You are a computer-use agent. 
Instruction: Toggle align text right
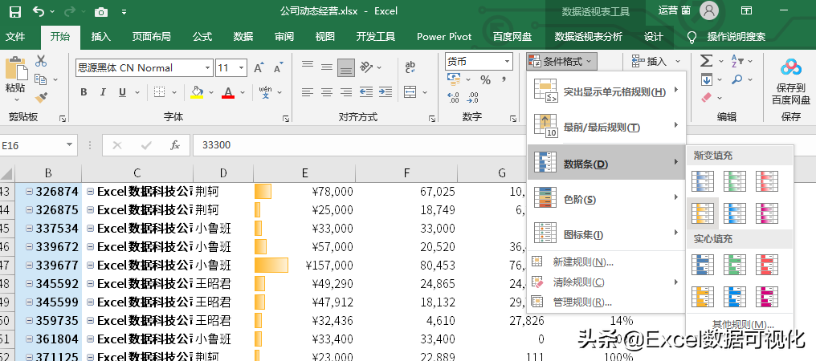point(345,92)
